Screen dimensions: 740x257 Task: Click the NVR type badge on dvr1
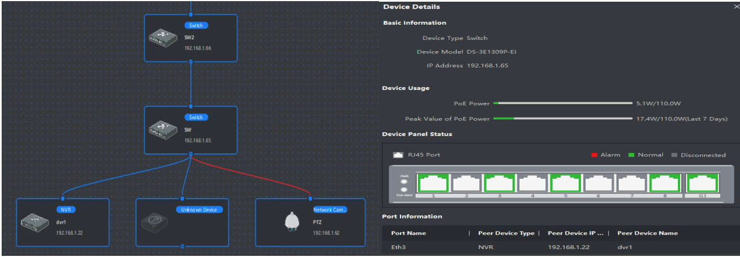coord(65,209)
